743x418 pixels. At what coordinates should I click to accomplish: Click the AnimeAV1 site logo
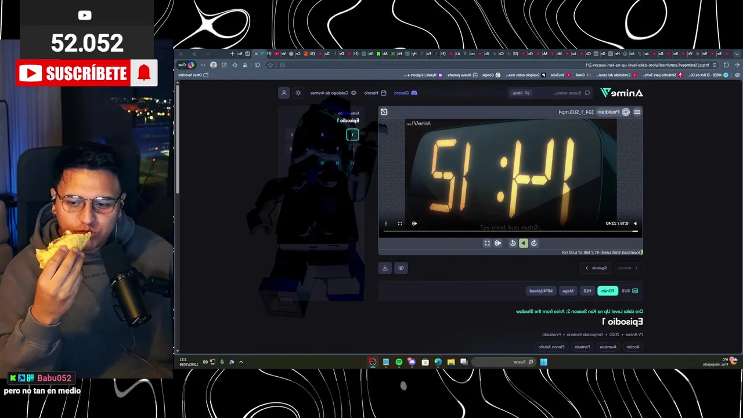622,93
